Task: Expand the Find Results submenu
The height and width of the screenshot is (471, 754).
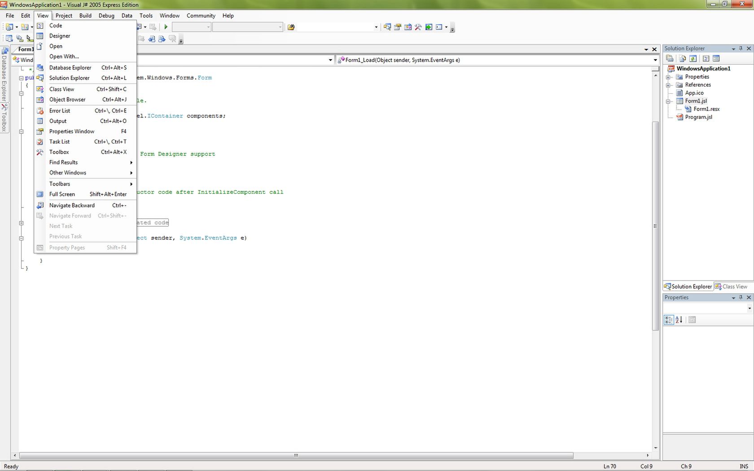Action: coord(85,162)
